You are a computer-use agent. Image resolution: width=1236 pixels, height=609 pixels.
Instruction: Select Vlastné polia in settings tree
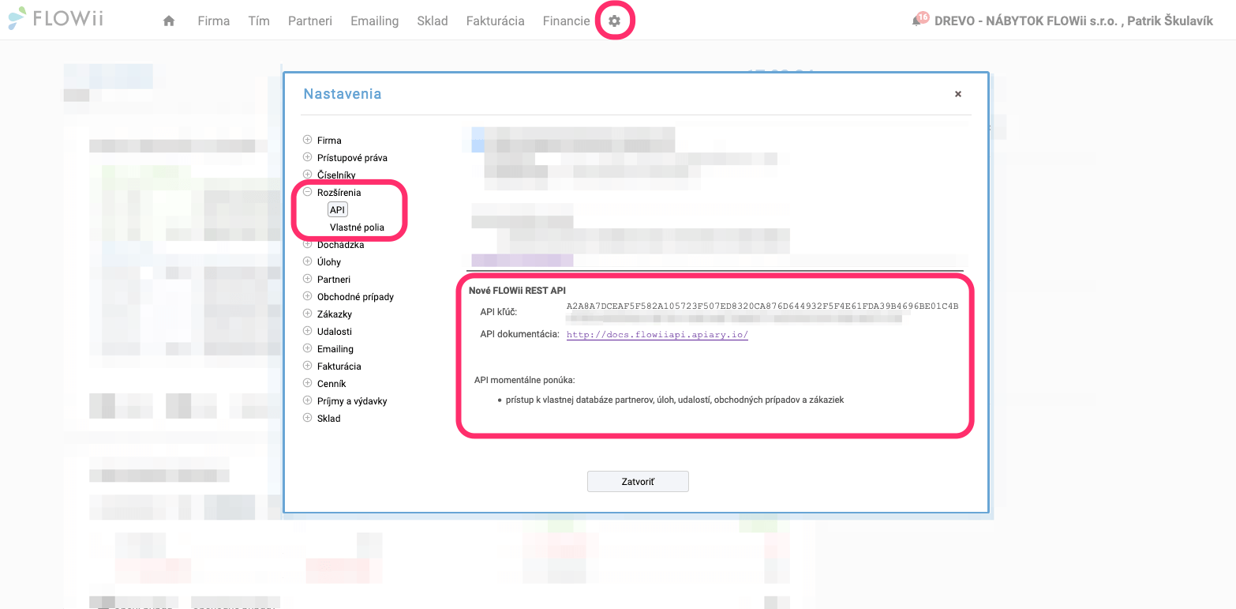point(357,227)
